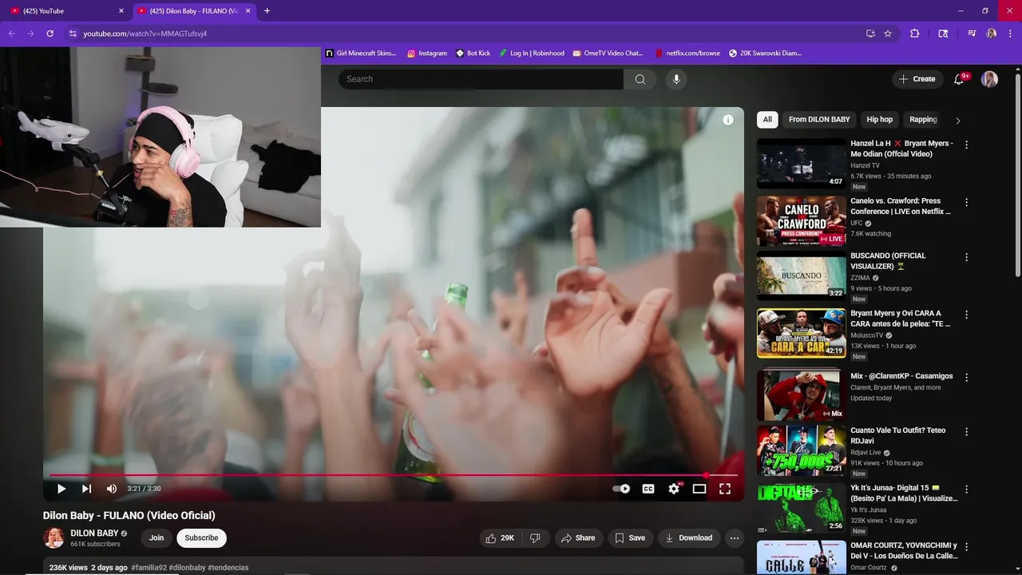Open DILON BABY channel avatar
The width and height of the screenshot is (1022, 575).
(x=53, y=538)
